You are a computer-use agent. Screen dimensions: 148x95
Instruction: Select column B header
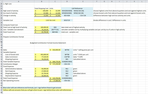(42, 1)
